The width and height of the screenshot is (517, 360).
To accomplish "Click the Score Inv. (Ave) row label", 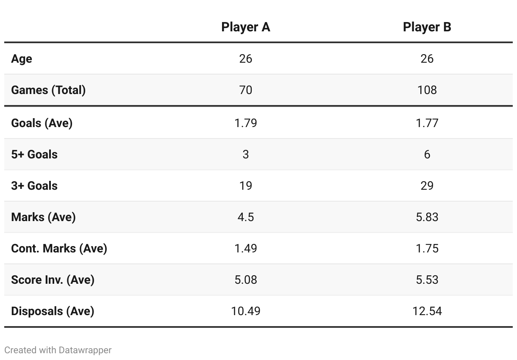I will 53,280.
